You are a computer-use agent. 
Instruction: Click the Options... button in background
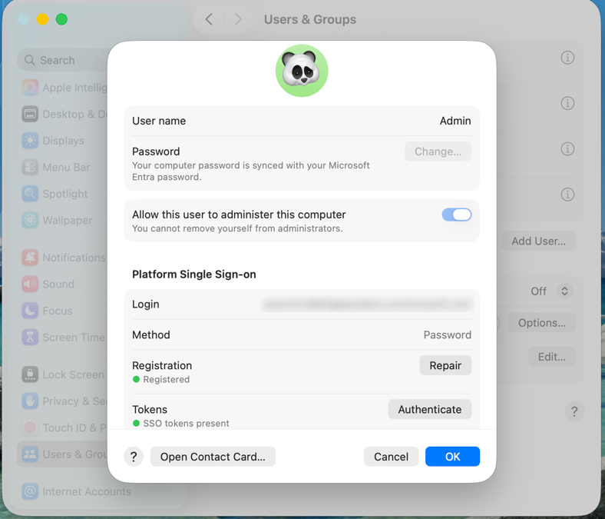(542, 323)
